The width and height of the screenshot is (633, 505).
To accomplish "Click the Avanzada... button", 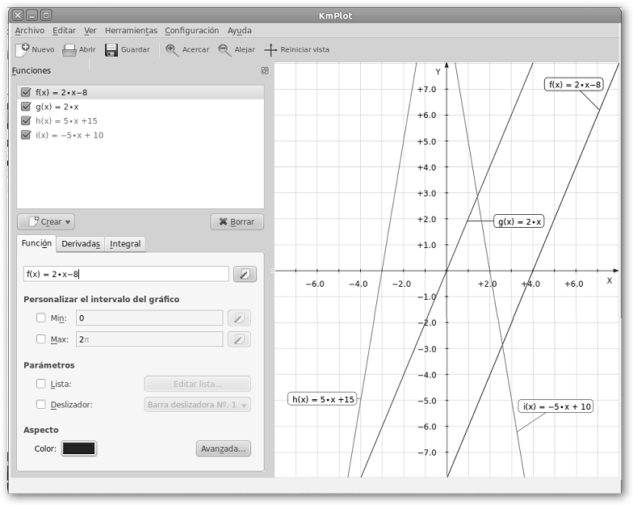I will [223, 448].
